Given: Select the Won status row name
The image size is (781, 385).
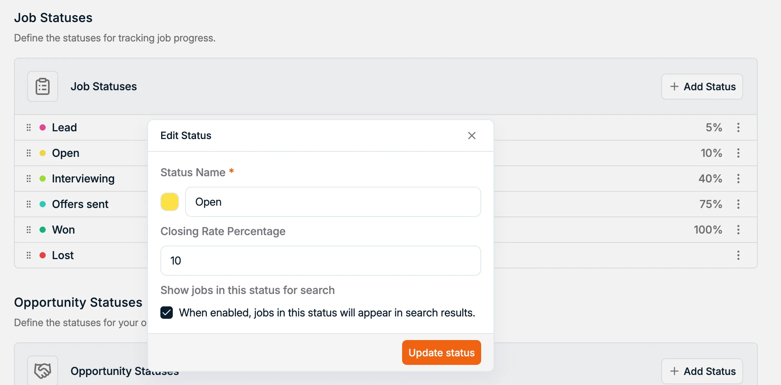Looking at the screenshot, I should 64,230.
